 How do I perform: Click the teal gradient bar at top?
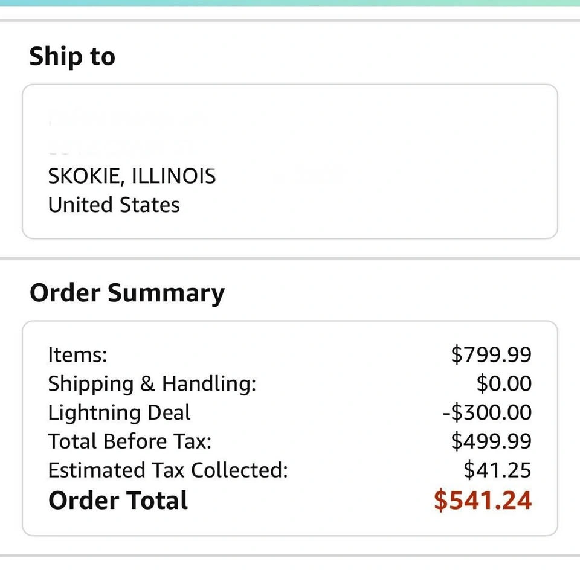[x=290, y=3]
